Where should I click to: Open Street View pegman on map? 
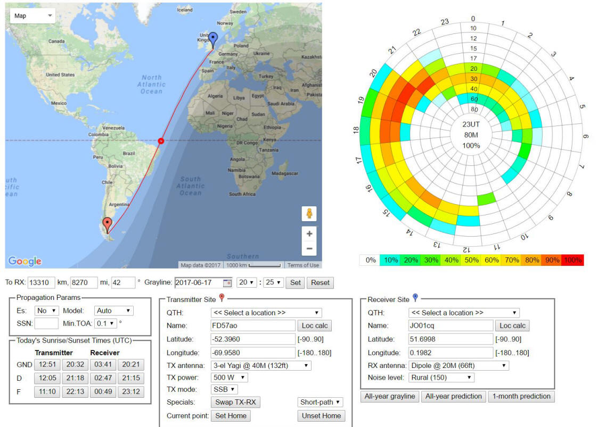(309, 214)
